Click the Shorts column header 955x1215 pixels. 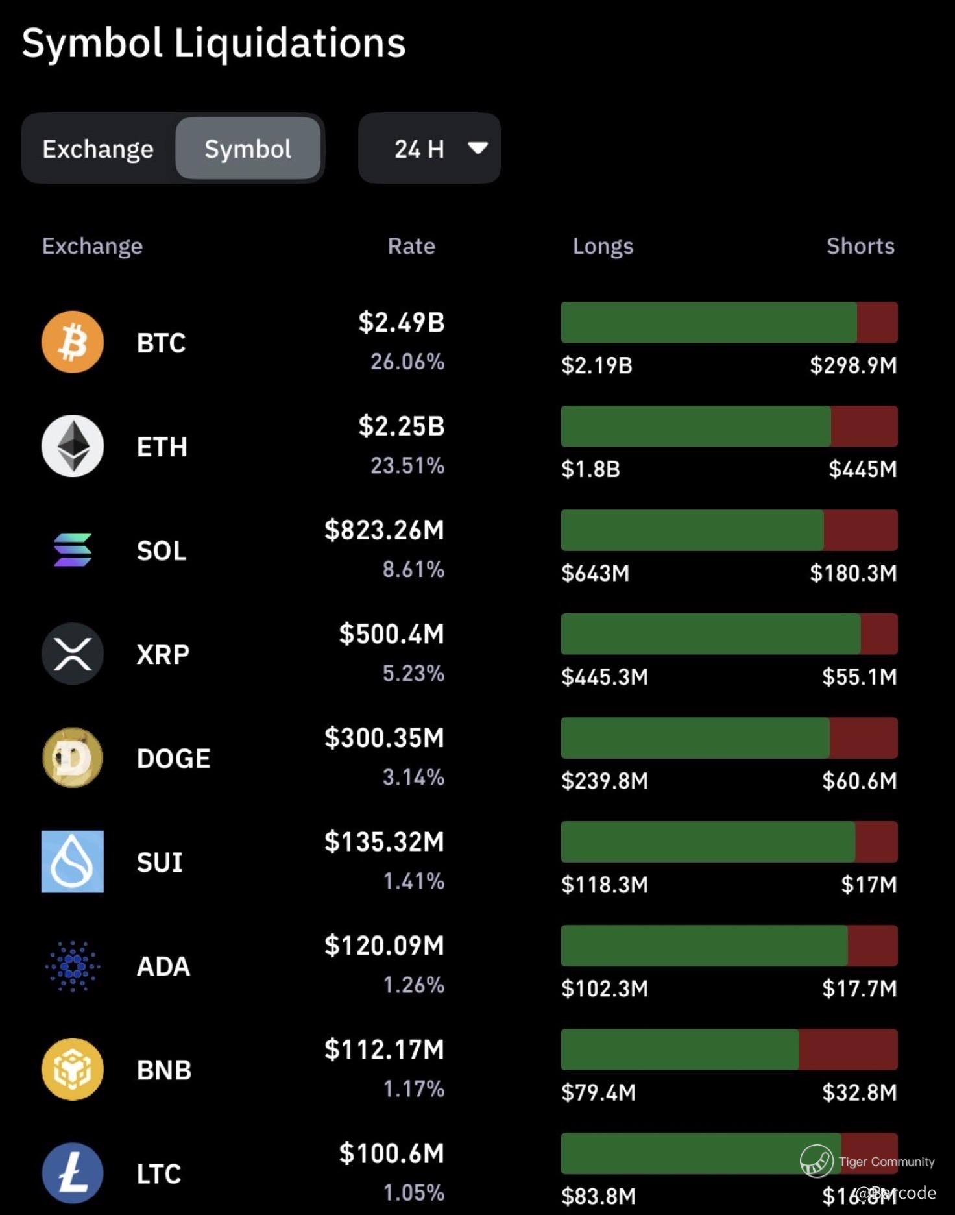point(860,246)
